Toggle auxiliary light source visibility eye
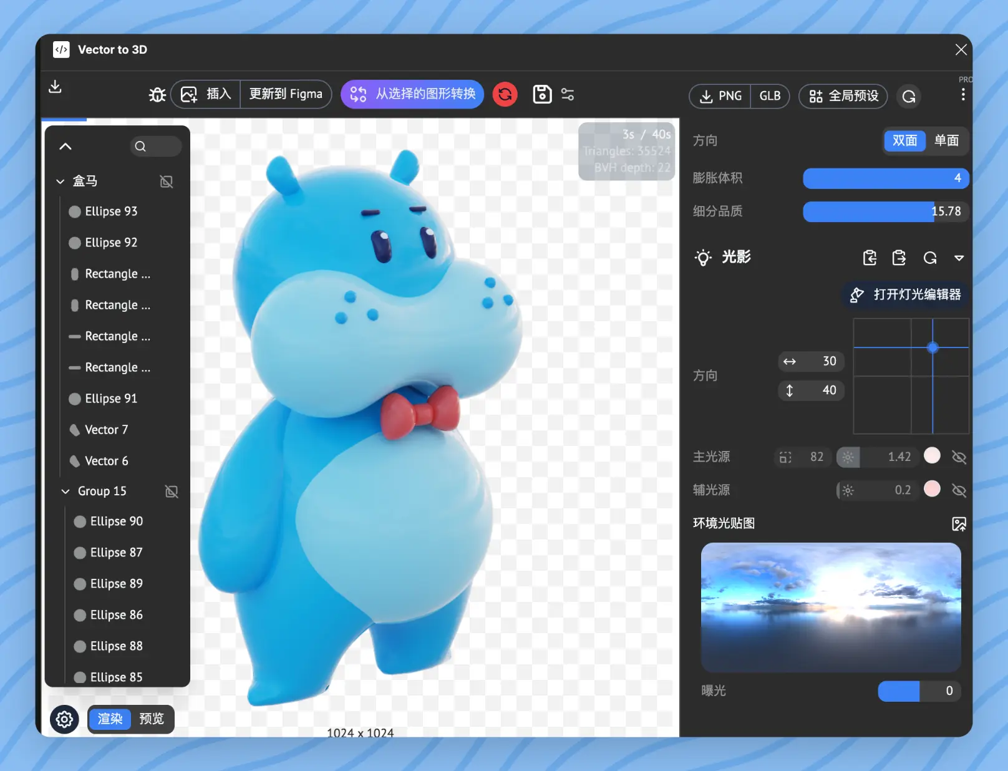 [x=959, y=490]
